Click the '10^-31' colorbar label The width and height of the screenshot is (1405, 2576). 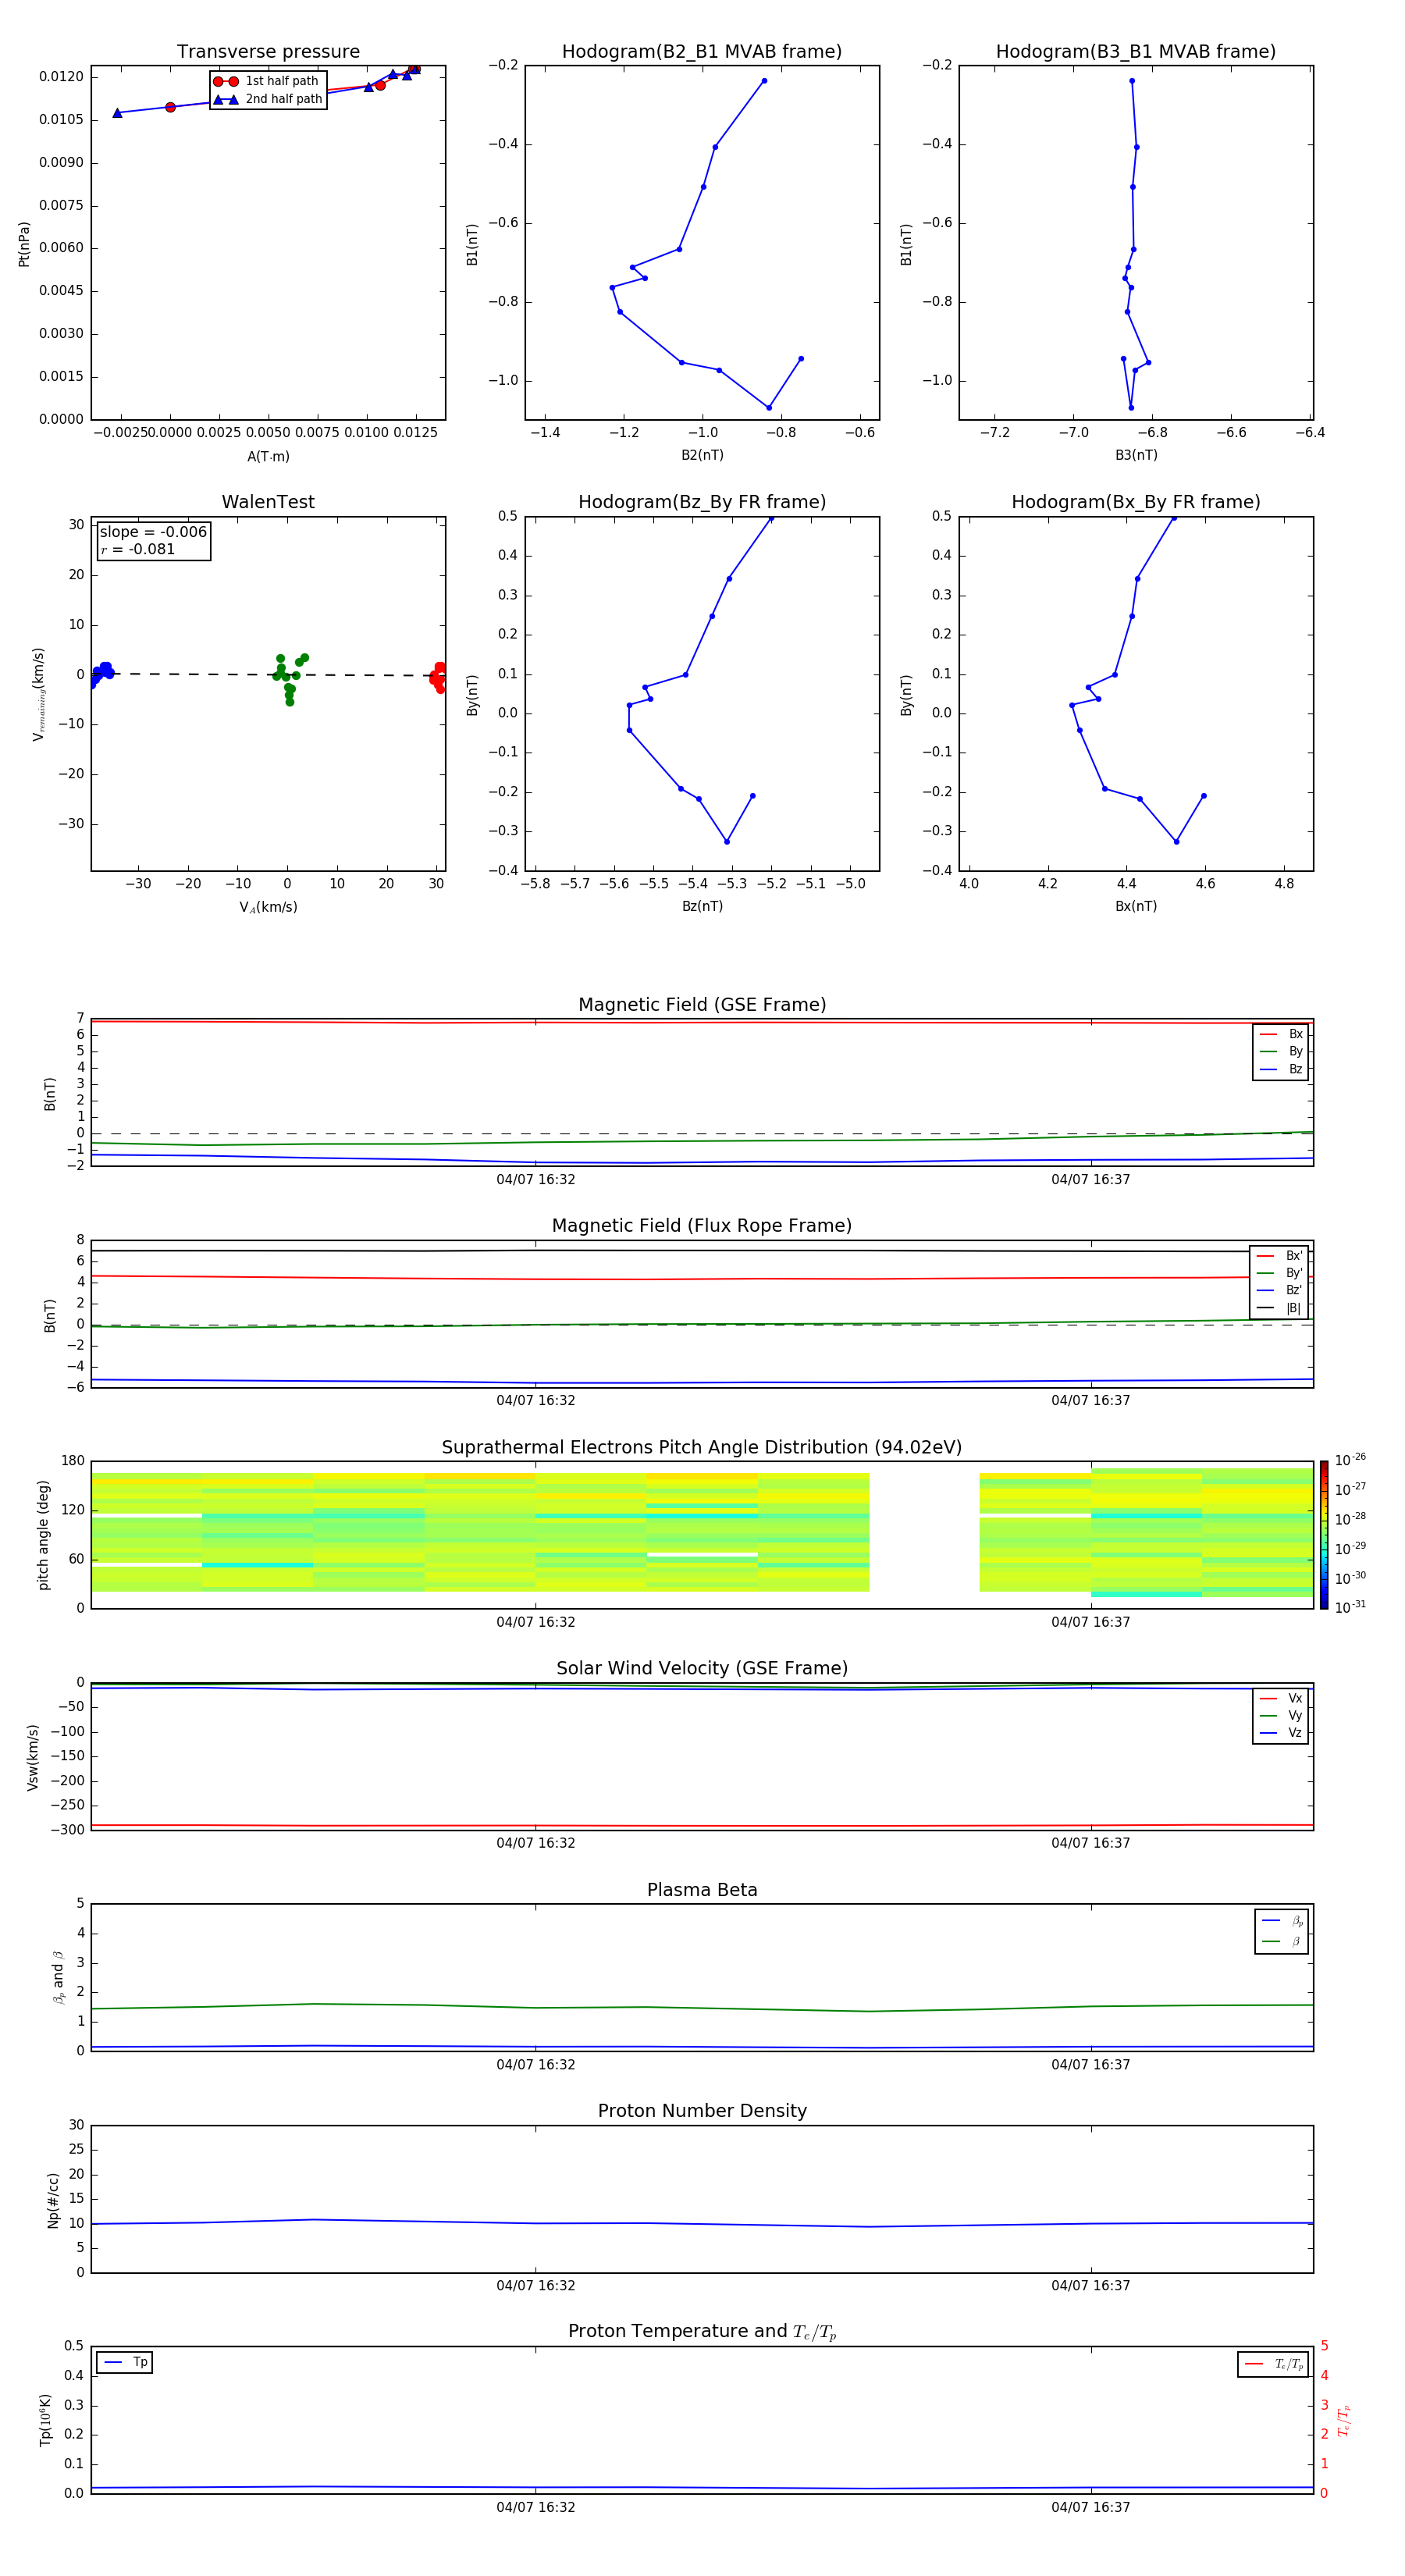coord(1350,1607)
